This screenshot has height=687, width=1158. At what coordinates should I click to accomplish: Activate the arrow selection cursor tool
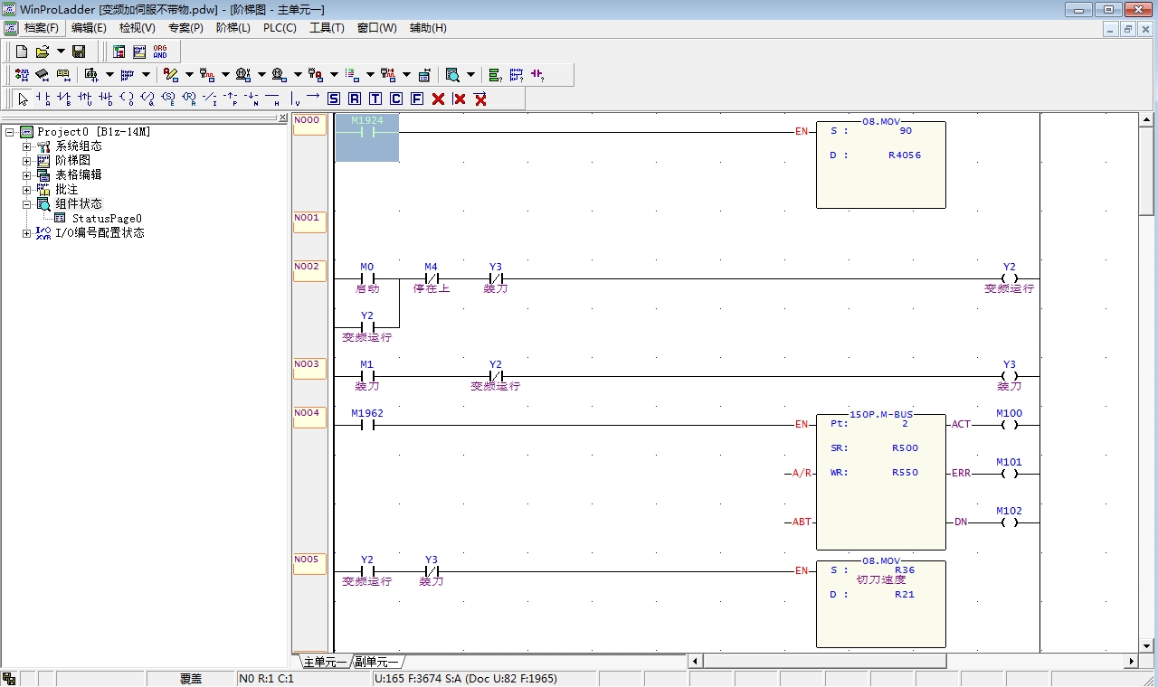pyautogui.click(x=23, y=99)
